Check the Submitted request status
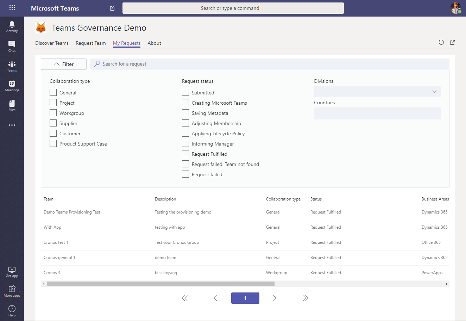This screenshot has height=321, width=466. pos(185,92)
